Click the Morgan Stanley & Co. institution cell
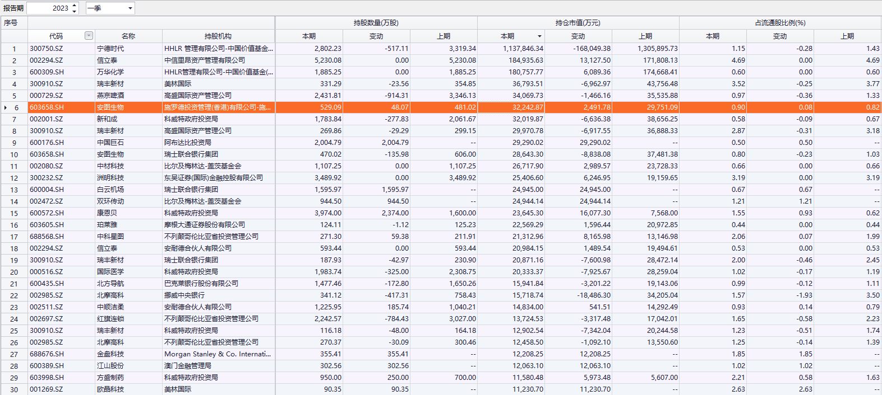Image resolution: width=882 pixels, height=395 pixels. click(217, 354)
